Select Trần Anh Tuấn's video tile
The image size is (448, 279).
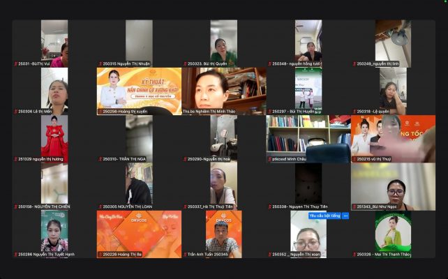click(x=223, y=232)
